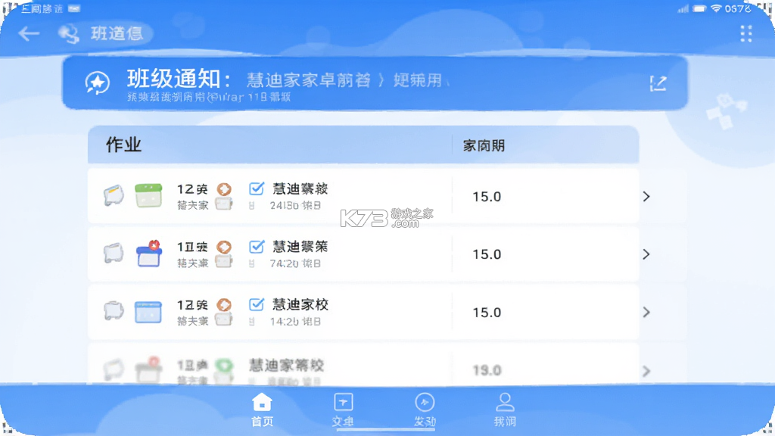Tap the chat bubble icon in the 14:20 row
Screen dimensions: 775x436
pos(114,311)
